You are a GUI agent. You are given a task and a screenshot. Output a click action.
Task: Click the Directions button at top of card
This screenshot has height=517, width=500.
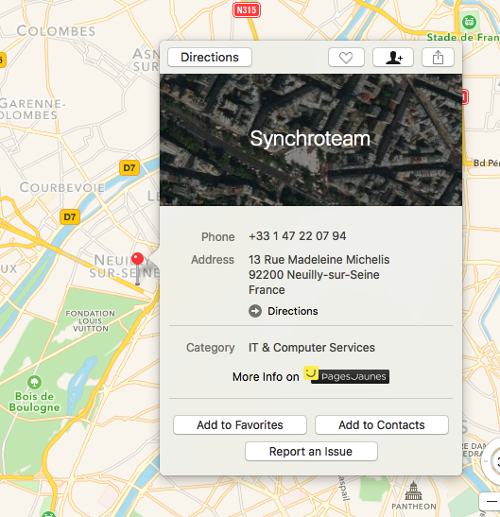pyautogui.click(x=210, y=58)
